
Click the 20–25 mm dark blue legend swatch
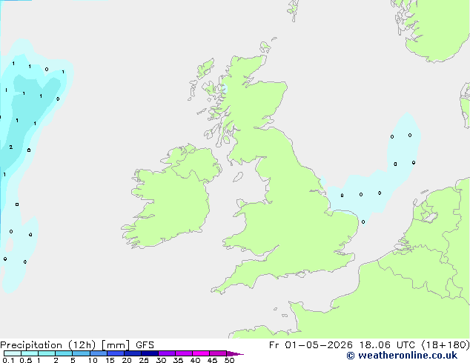click(x=133, y=353)
